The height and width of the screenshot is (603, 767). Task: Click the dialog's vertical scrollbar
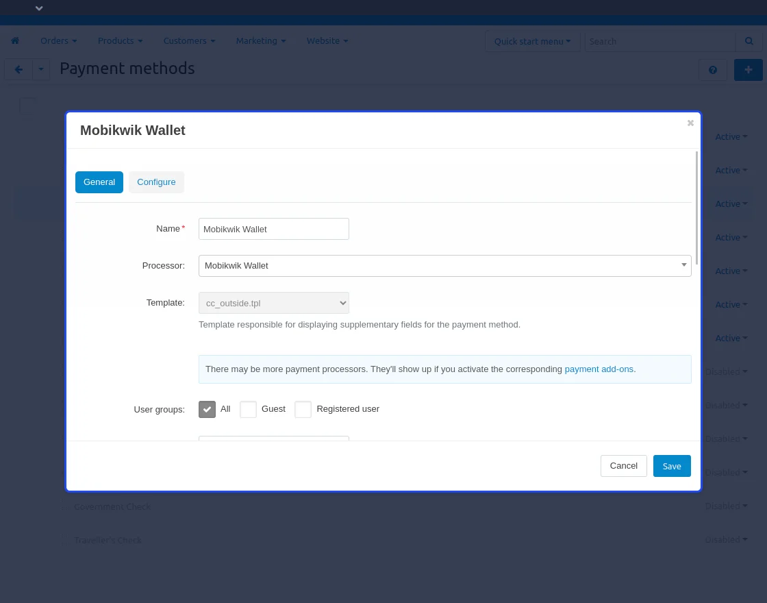[696, 208]
